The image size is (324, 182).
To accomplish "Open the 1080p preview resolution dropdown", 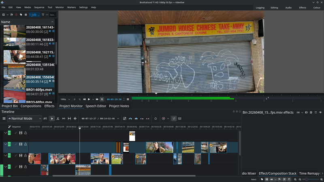I will coord(65,99).
